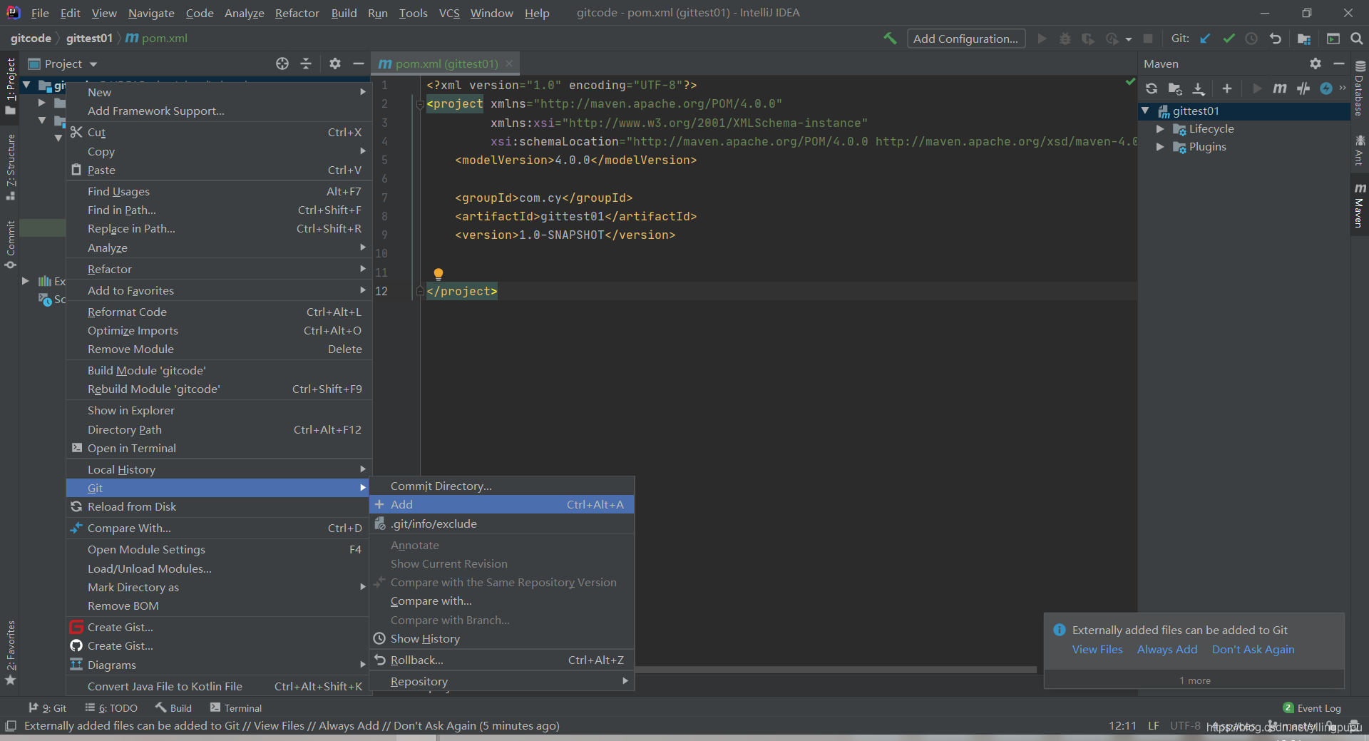Click the LF line separator in status bar
1369x741 pixels.
point(1154,726)
